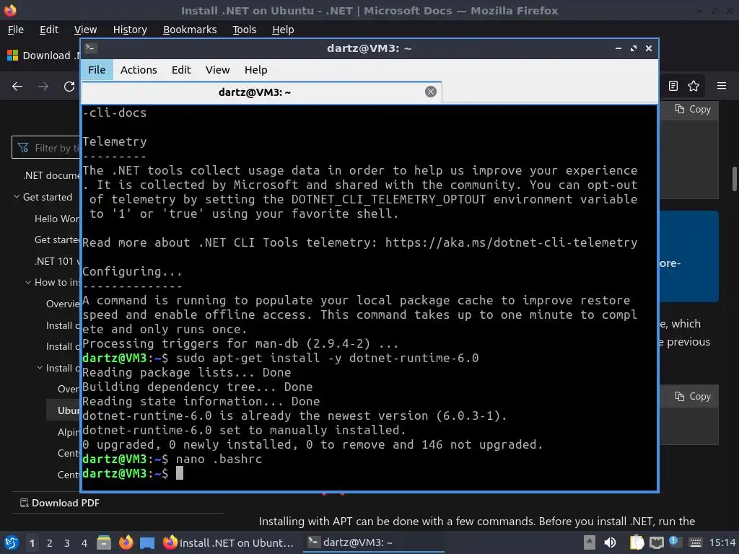Select the terminal dartz@VM3 taskbar entry

[374, 542]
